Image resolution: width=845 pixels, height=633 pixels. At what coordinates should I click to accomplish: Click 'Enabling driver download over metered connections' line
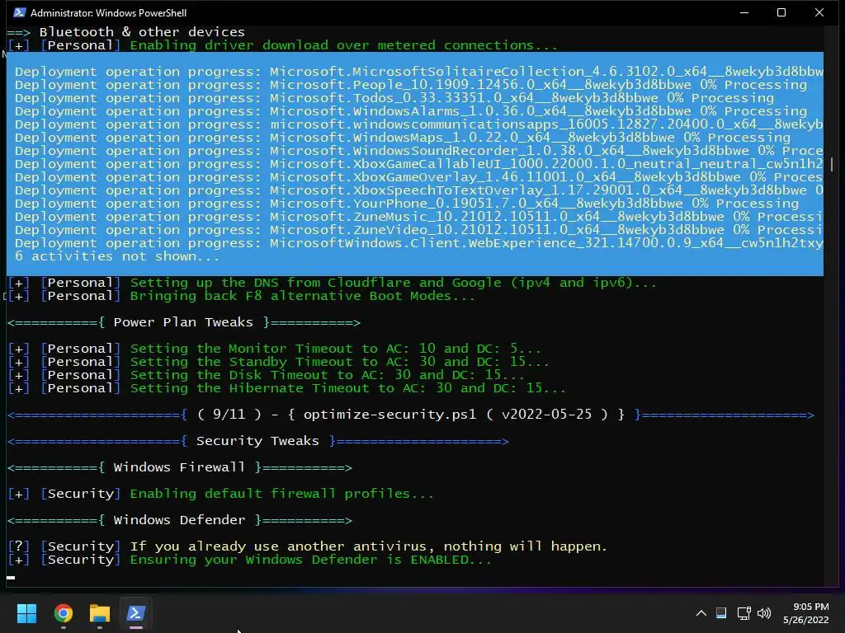(x=283, y=45)
